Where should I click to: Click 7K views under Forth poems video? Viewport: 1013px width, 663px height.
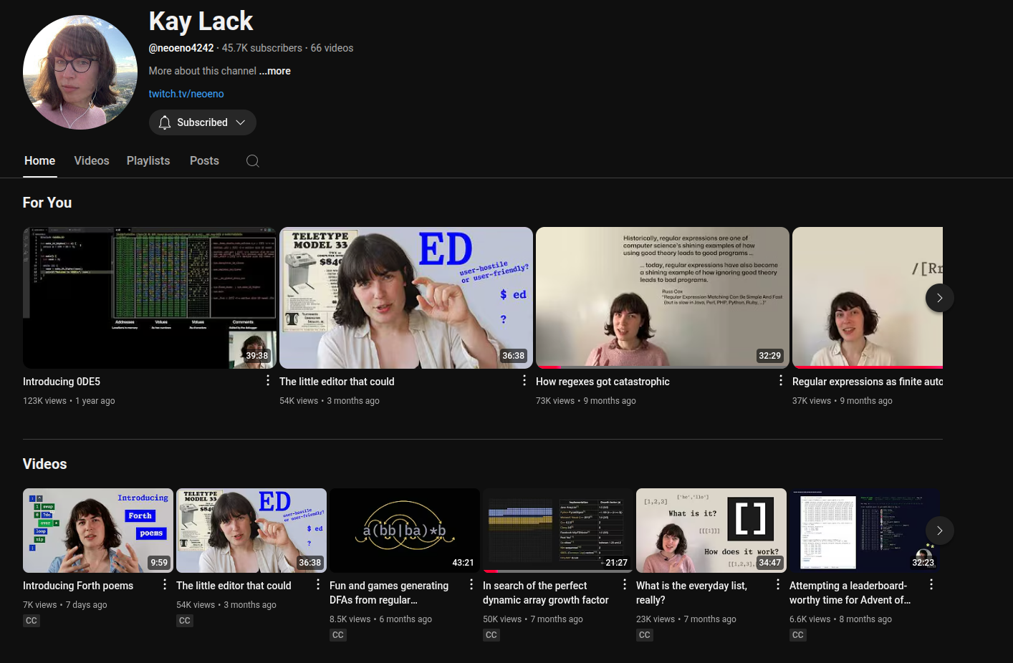pyautogui.click(x=40, y=605)
